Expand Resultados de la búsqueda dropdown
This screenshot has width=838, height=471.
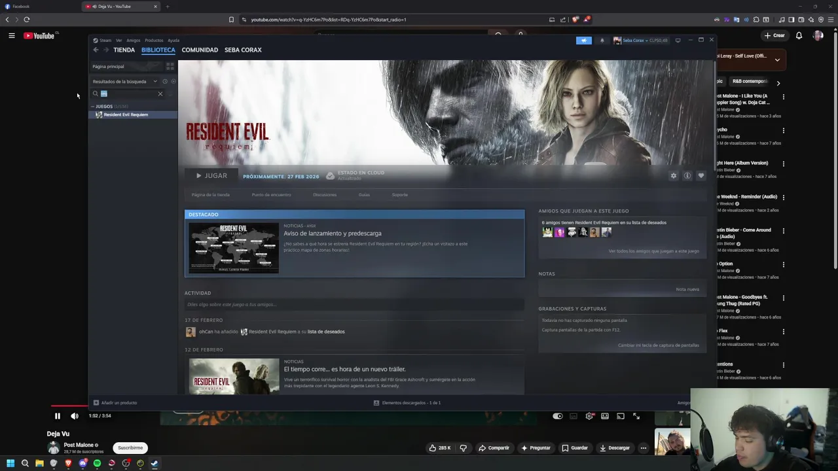[x=124, y=82]
